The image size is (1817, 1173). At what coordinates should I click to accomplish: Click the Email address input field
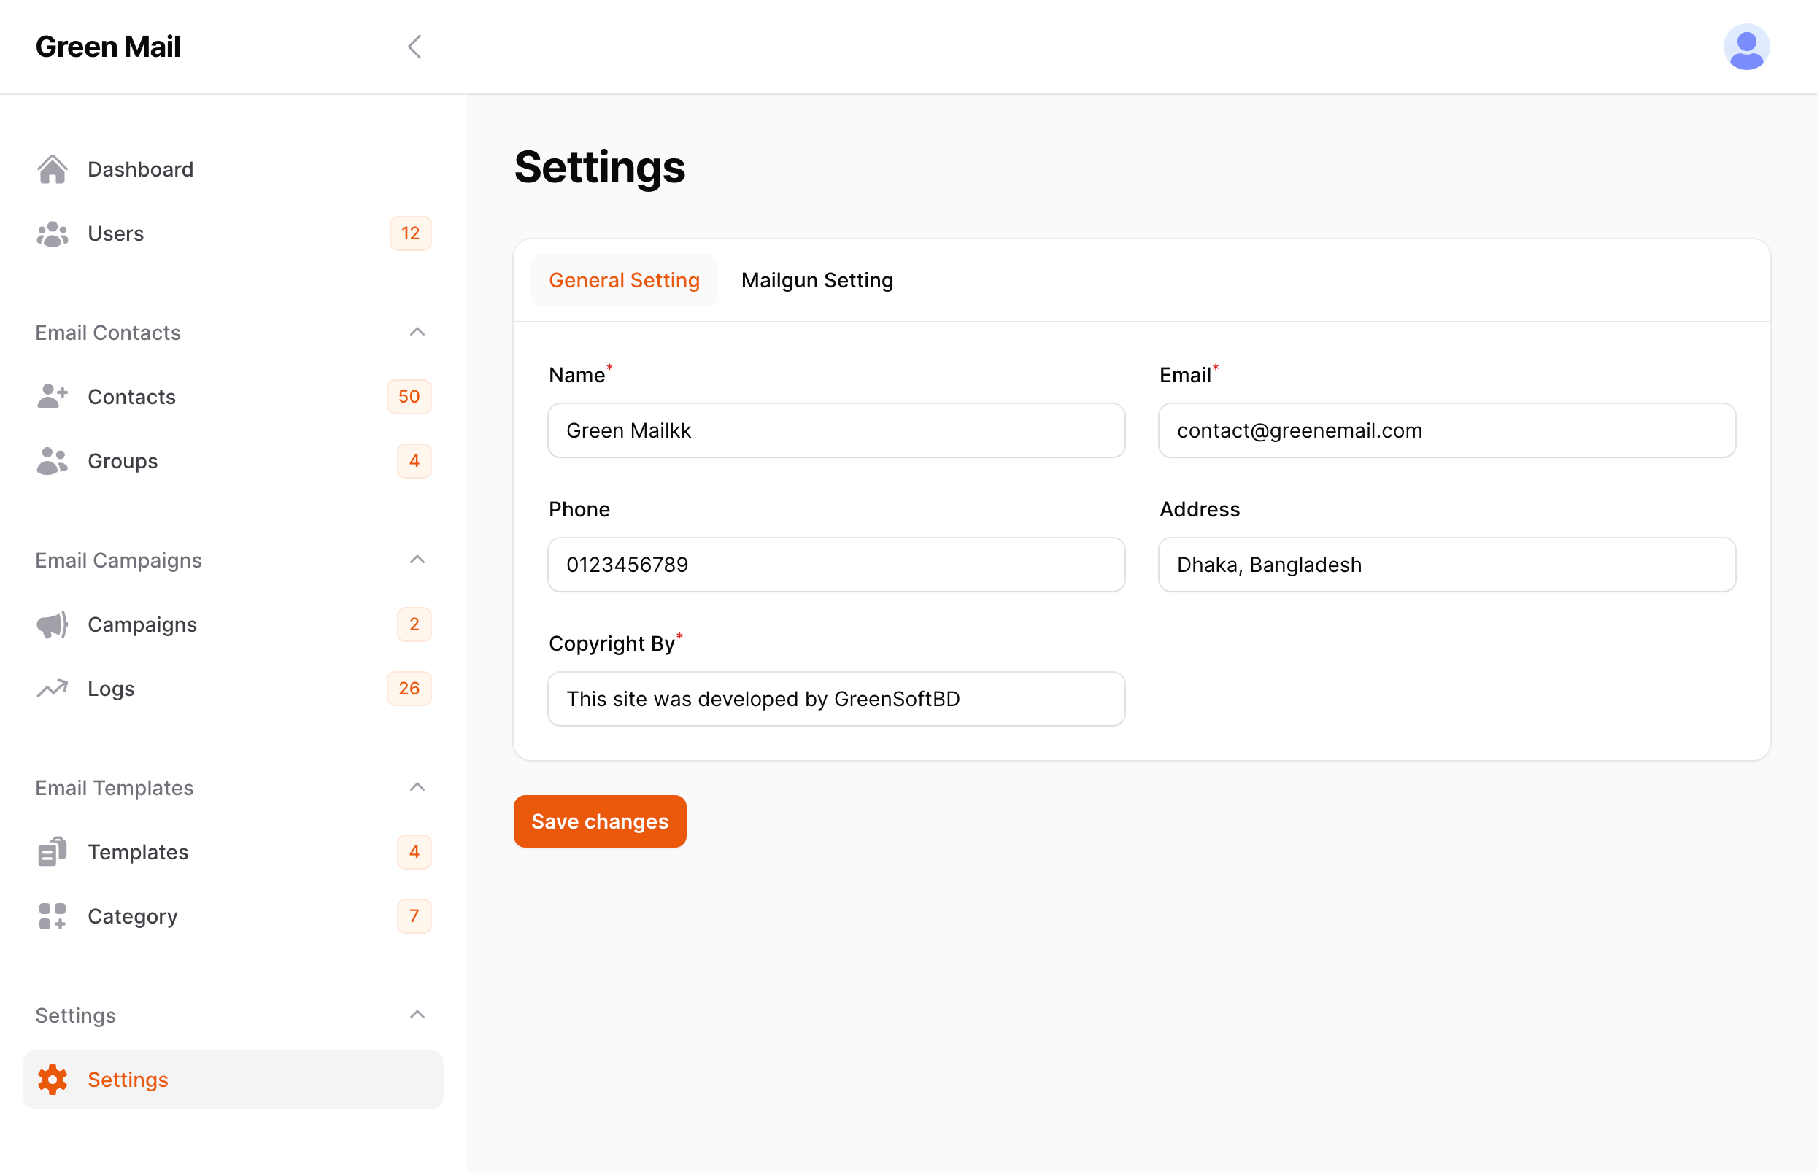click(1448, 430)
